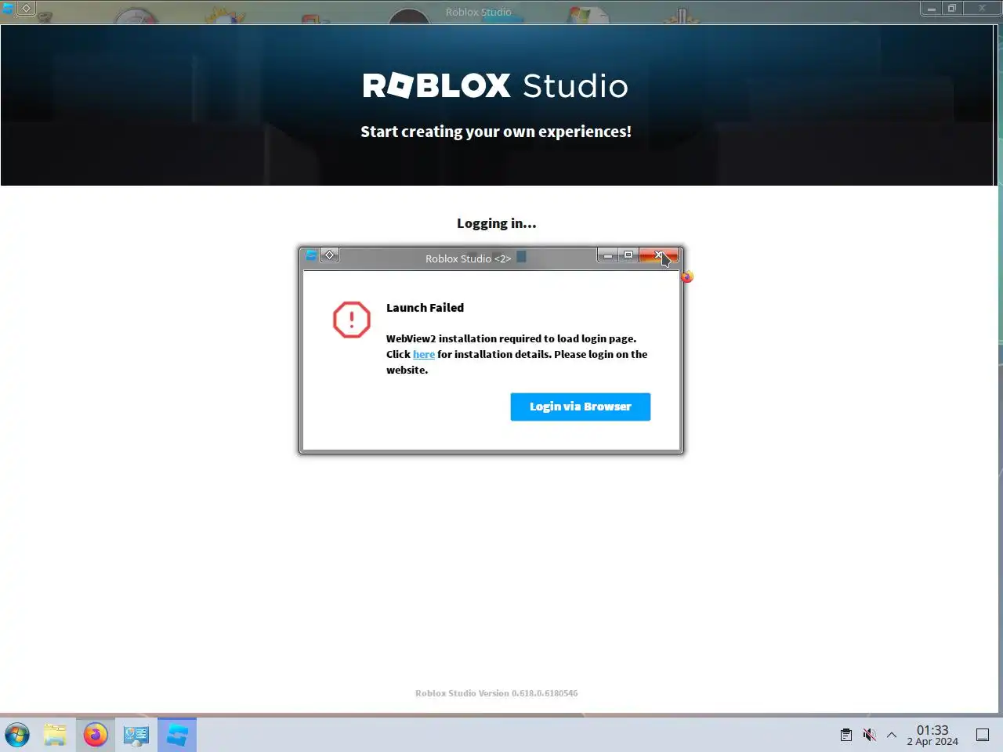
Task: Close the Roblox Studio <2> dialog
Action: (658, 255)
